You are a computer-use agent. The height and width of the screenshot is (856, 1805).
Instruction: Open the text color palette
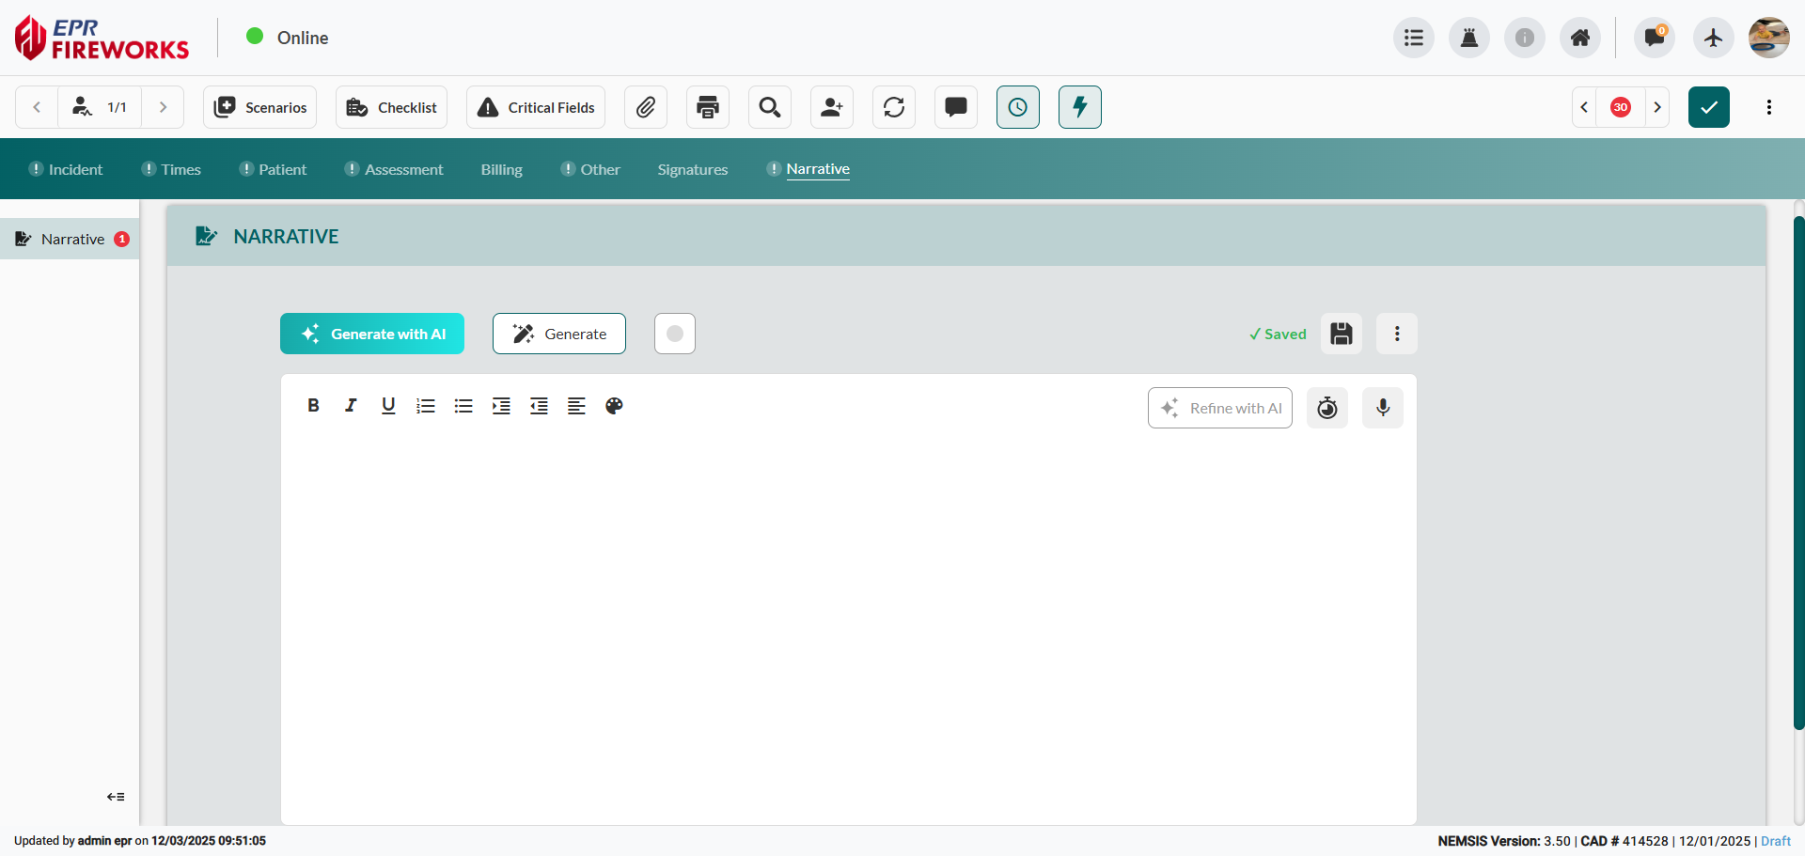click(x=614, y=406)
